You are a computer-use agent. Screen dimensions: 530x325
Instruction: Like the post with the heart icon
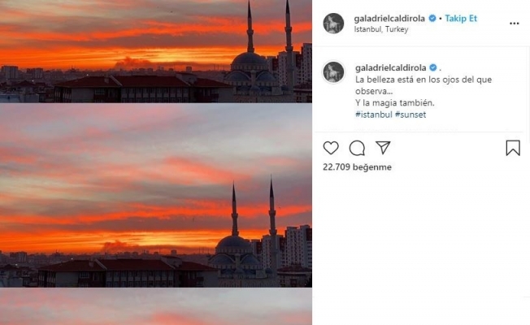(331, 148)
